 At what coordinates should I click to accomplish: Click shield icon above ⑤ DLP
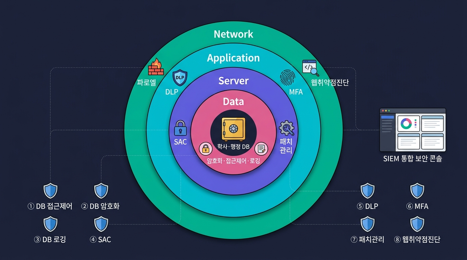point(367,191)
